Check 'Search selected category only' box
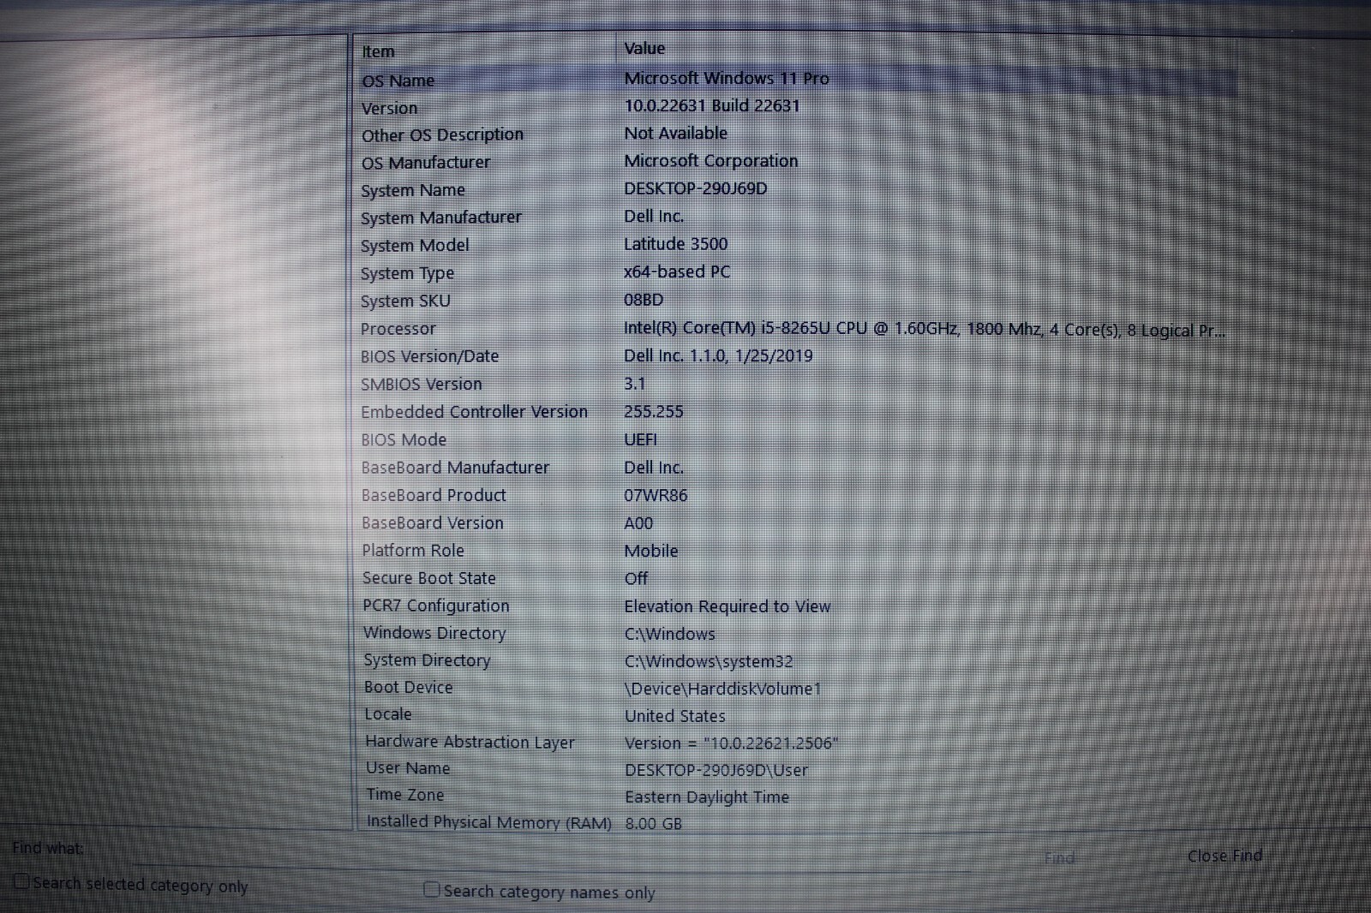 (21, 881)
